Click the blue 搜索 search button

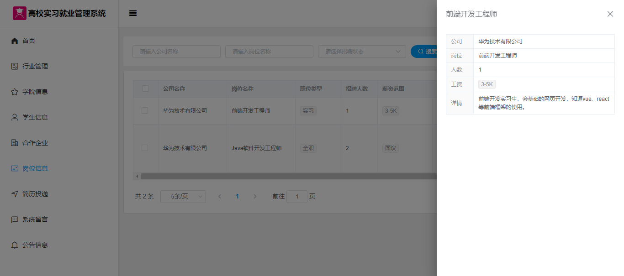(424, 52)
